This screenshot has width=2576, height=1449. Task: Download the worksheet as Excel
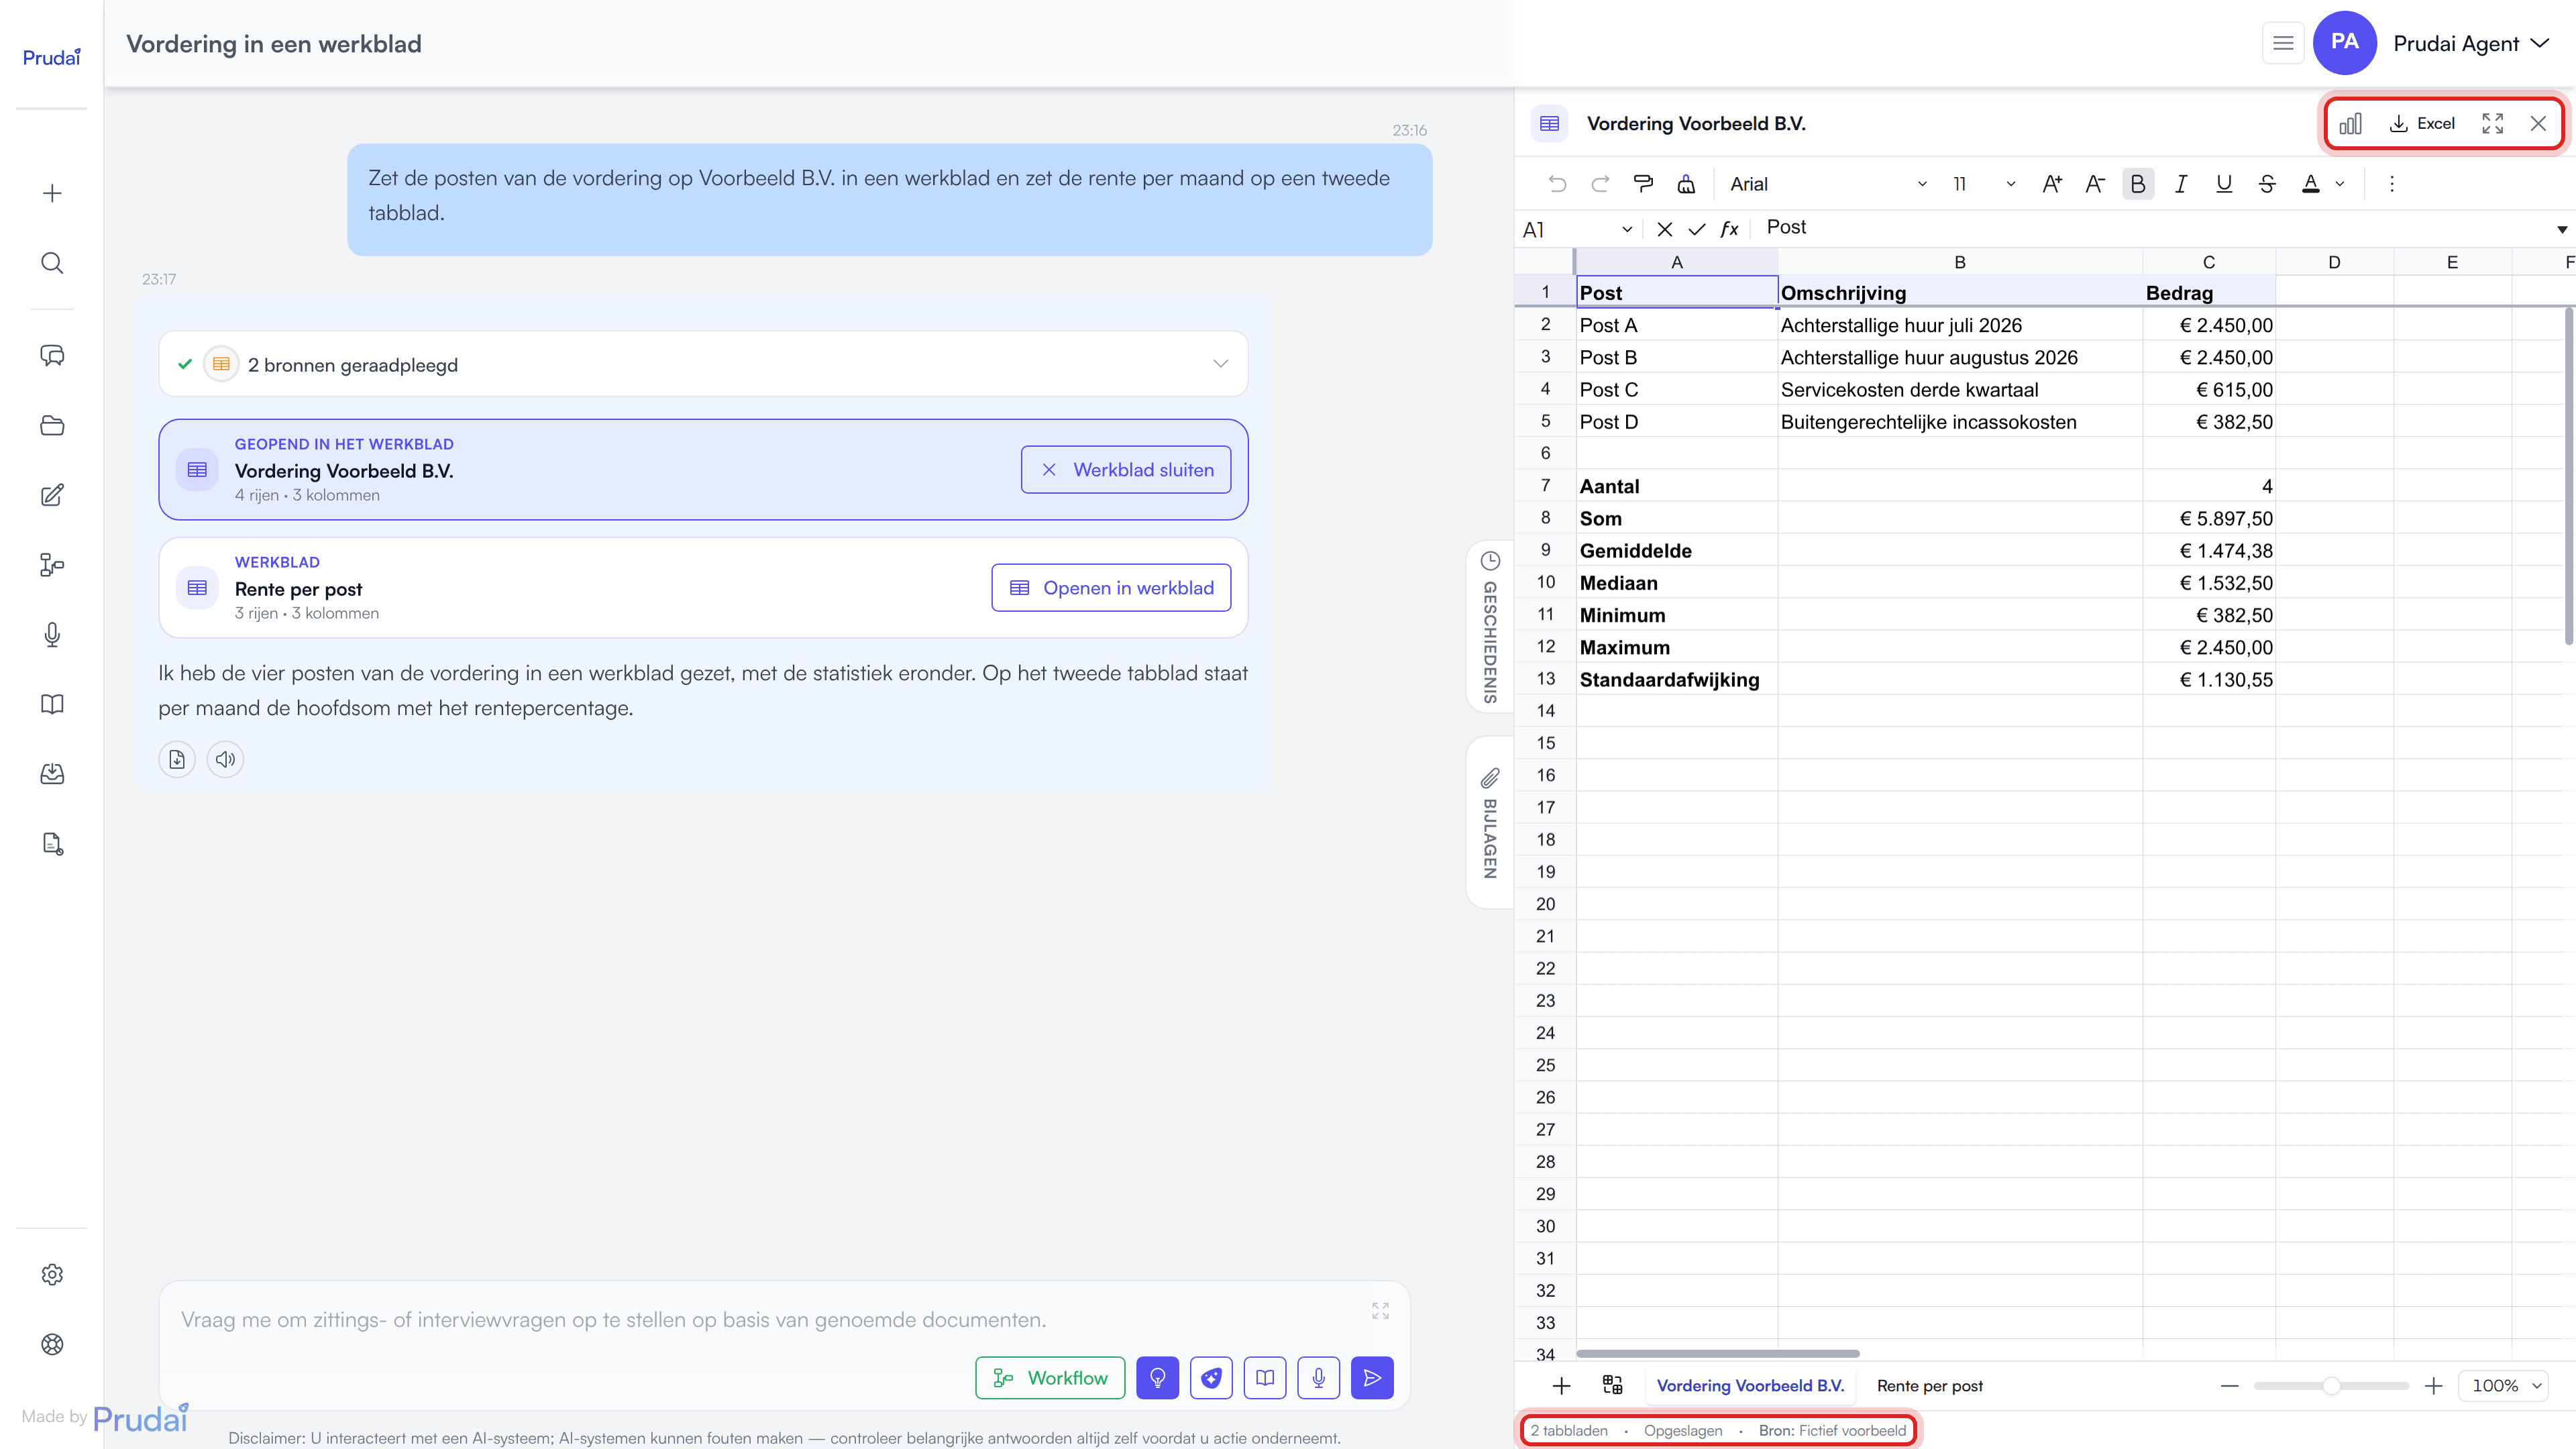coord(2422,124)
